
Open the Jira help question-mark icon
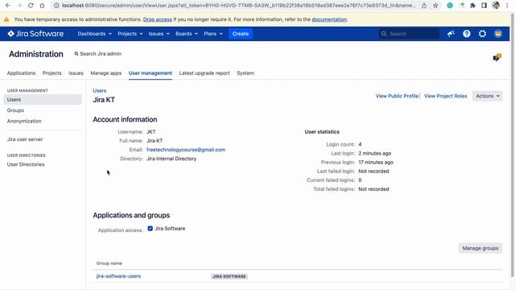[x=467, y=34]
